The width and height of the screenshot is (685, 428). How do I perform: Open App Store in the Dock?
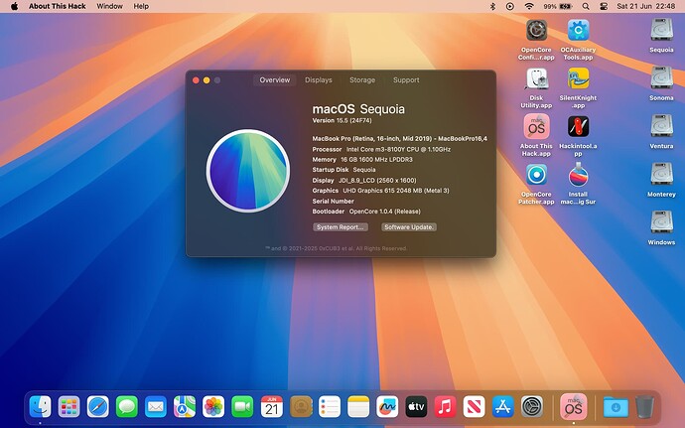[x=502, y=407]
